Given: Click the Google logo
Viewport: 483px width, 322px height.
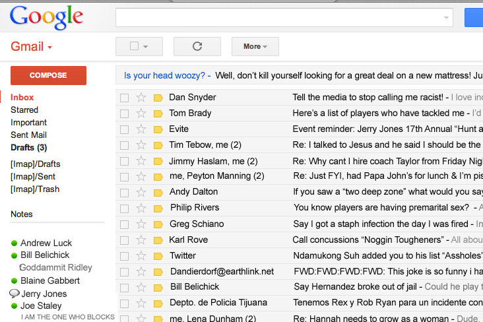Looking at the screenshot, I should tap(46, 18).
